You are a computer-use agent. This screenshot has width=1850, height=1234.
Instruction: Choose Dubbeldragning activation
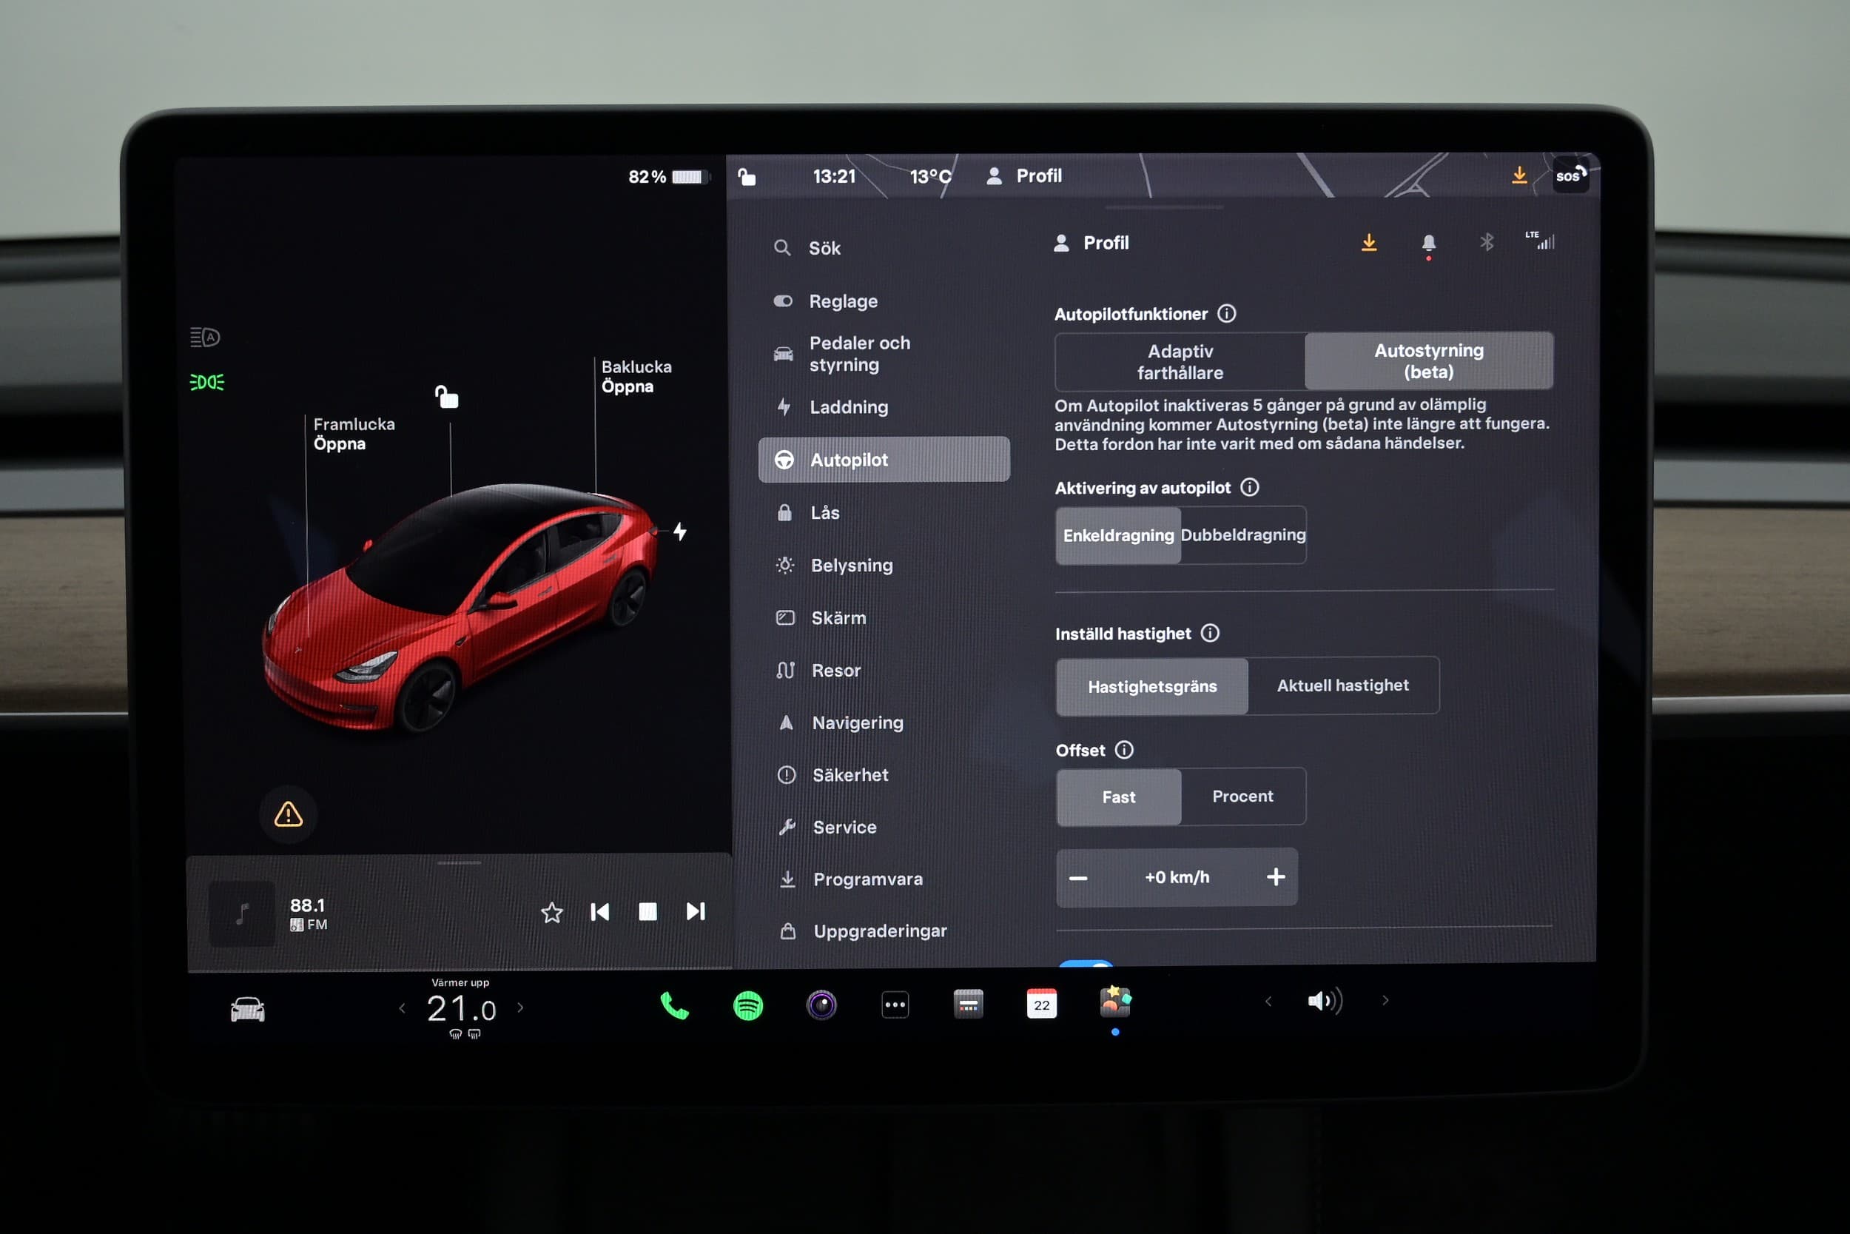[x=1242, y=534]
